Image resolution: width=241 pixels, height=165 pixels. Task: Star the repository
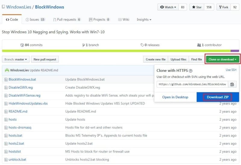coord(197,7)
